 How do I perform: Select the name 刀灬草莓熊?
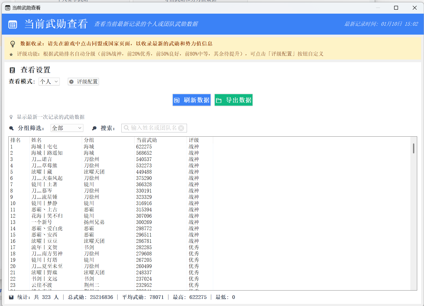(44, 165)
